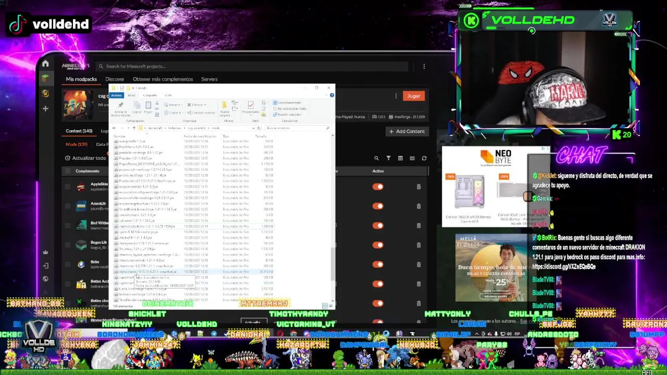This screenshot has width=667, height=375.
Task: Open Discover tab in CurseForge
Action: click(115, 79)
